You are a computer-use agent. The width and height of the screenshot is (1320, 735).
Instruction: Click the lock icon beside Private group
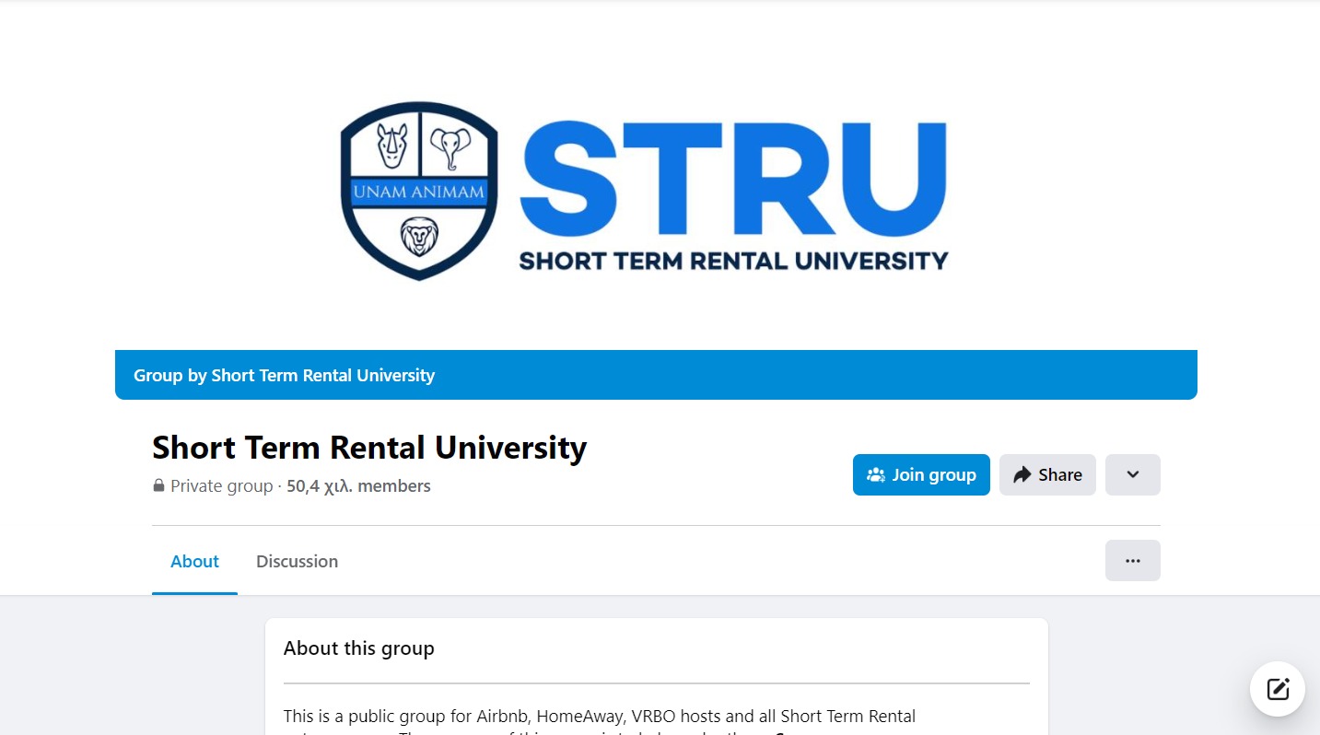pos(158,485)
